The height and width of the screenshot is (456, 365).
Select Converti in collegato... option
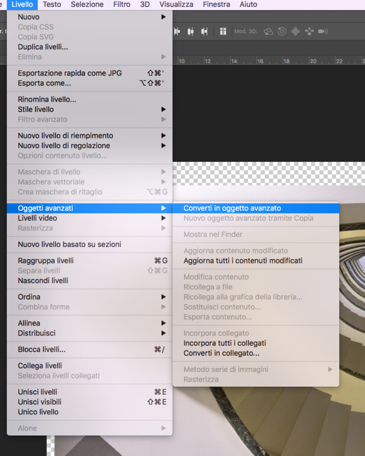pyautogui.click(x=221, y=353)
